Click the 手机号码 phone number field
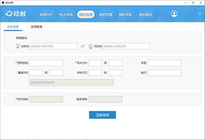 tap(46, 99)
